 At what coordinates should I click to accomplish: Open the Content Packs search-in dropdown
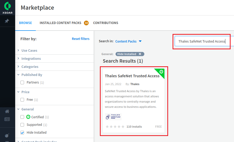pos(128,41)
